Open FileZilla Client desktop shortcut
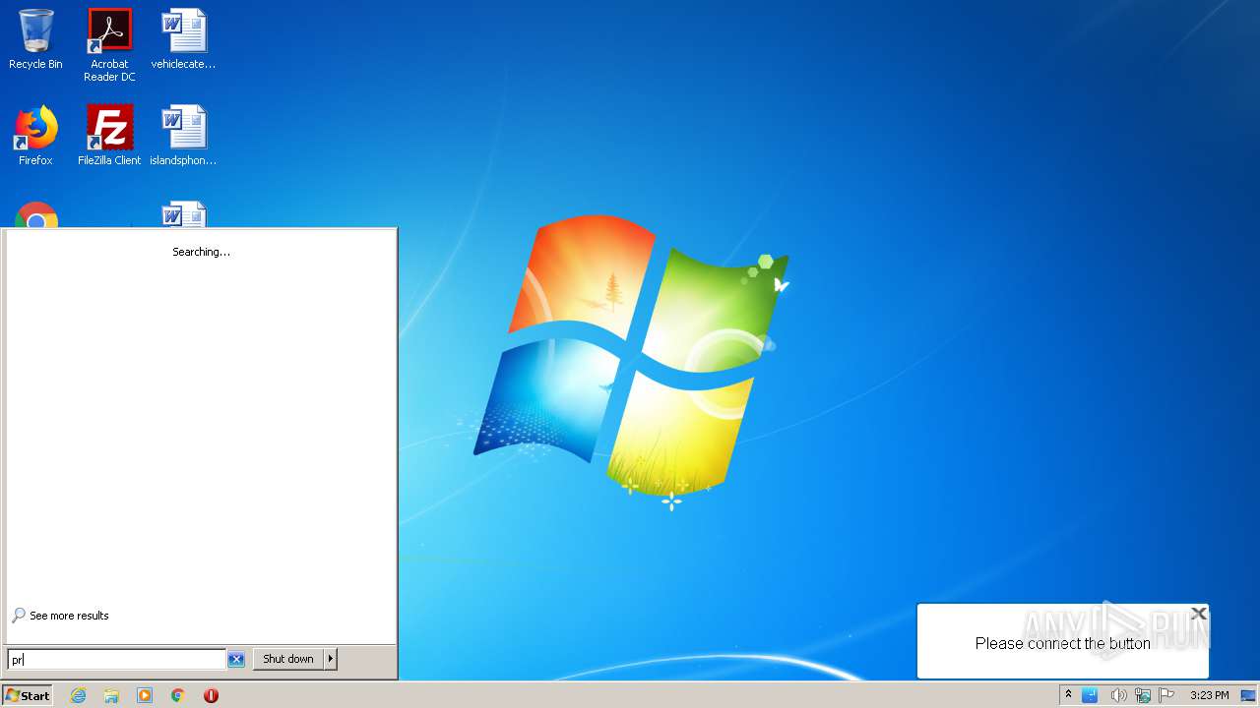Viewport: 1260px width, 708px height. [109, 135]
